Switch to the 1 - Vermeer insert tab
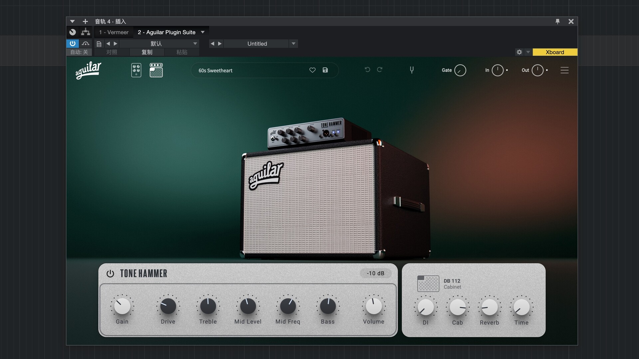Viewport: 639px width, 359px height. tap(114, 32)
